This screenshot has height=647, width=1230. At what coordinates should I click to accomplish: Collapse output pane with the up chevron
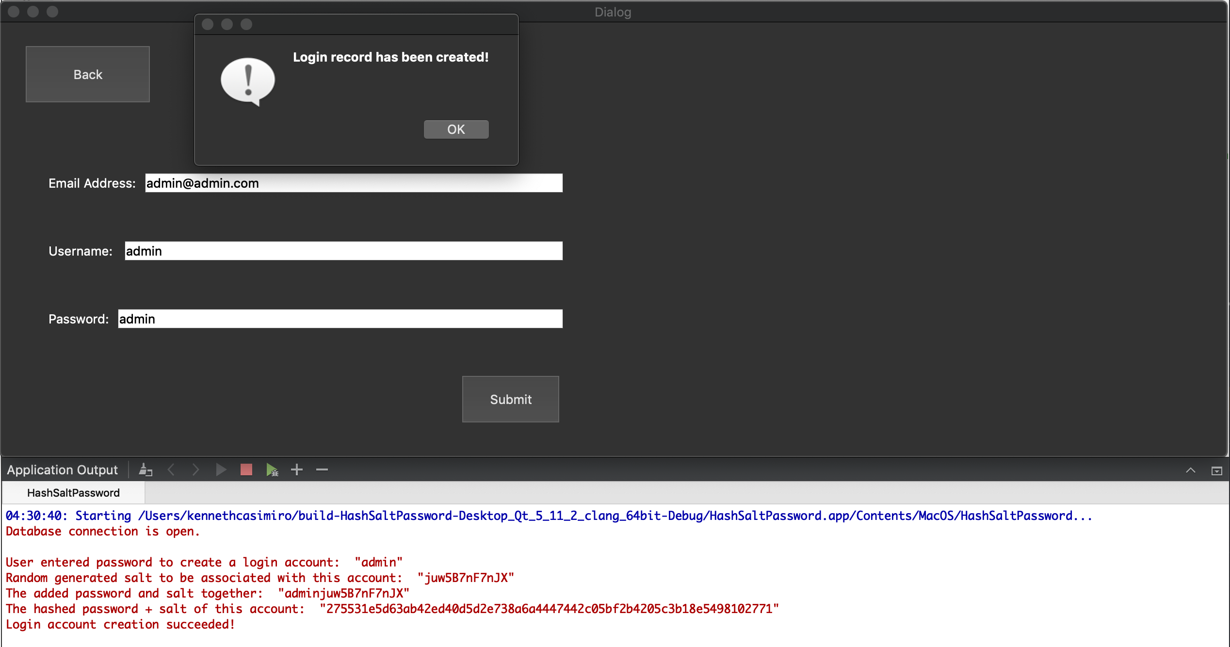point(1191,470)
